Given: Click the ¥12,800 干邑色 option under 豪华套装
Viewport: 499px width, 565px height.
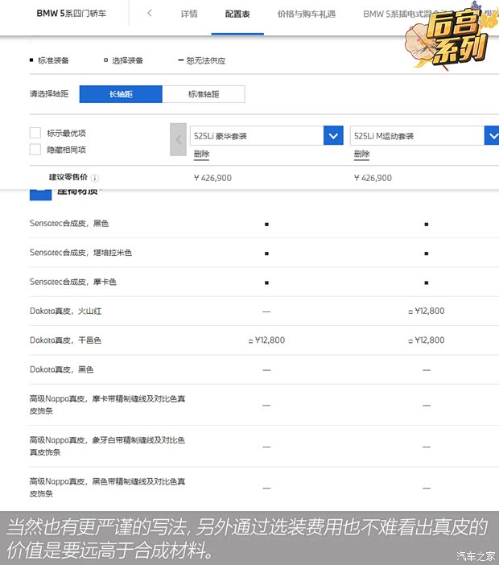Looking at the screenshot, I should [266, 340].
